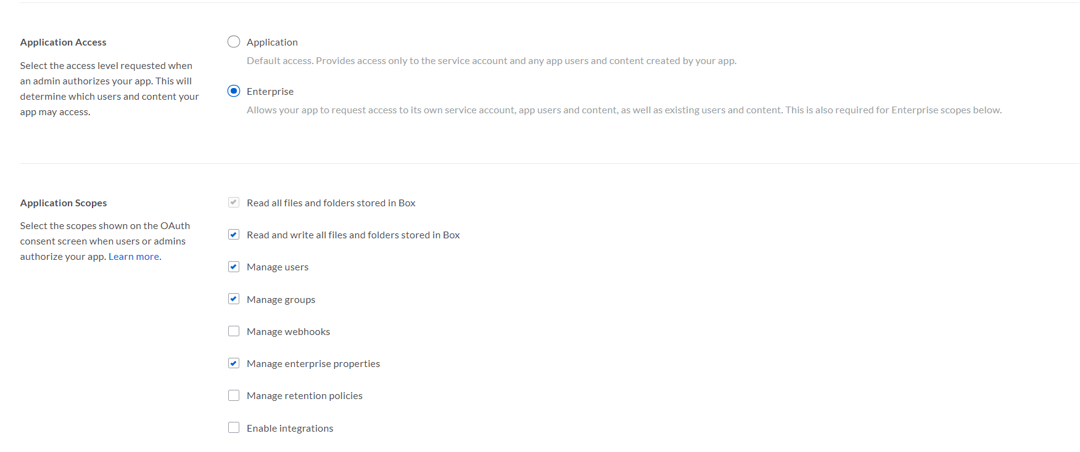Uncheck the Manage enterprise properties checkbox

click(234, 363)
